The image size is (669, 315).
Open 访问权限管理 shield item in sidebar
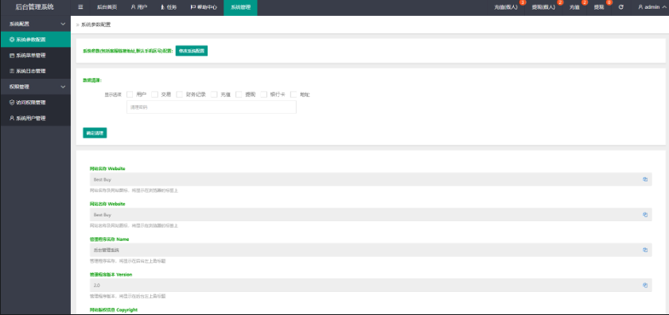36,103
